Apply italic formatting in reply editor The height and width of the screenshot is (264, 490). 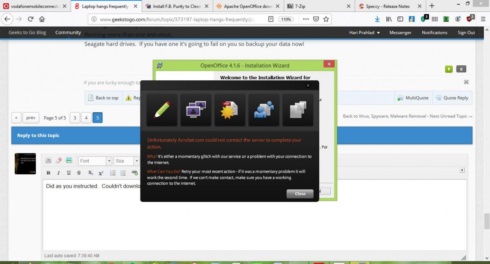pos(58,173)
